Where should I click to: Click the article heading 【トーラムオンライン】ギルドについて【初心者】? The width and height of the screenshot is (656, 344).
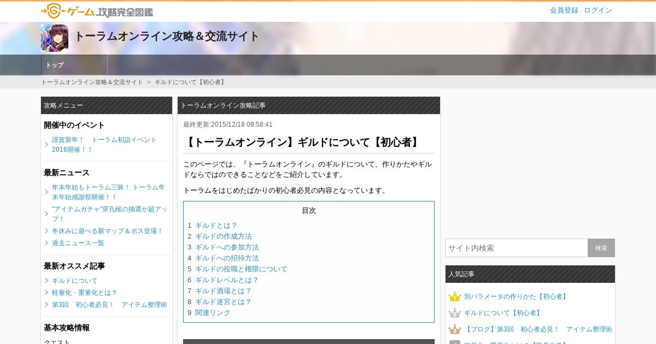coord(302,143)
